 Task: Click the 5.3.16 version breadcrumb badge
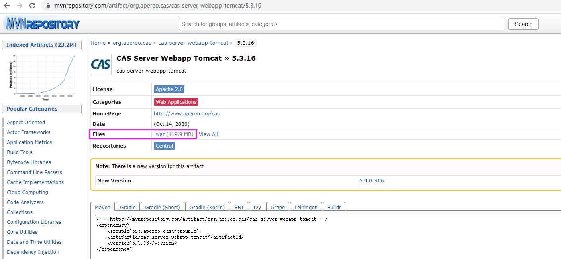(245, 43)
